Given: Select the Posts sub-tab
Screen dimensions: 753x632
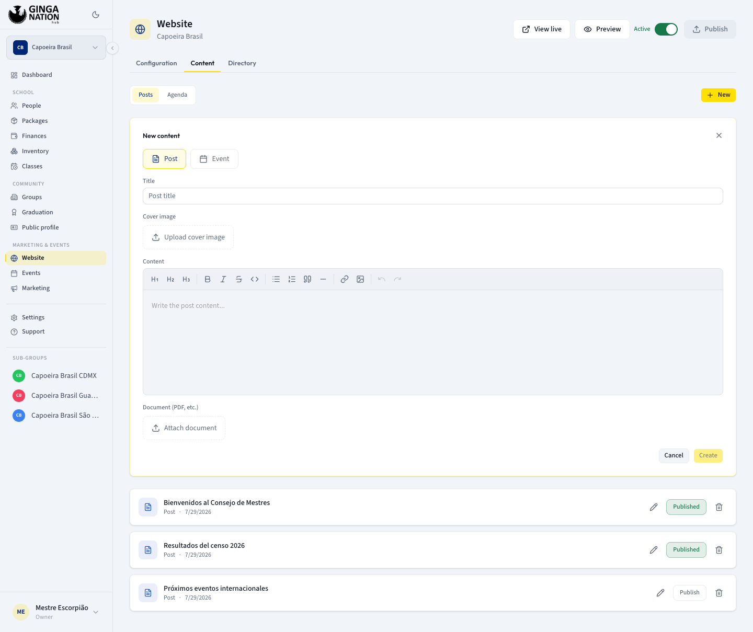Looking at the screenshot, I should [145, 95].
